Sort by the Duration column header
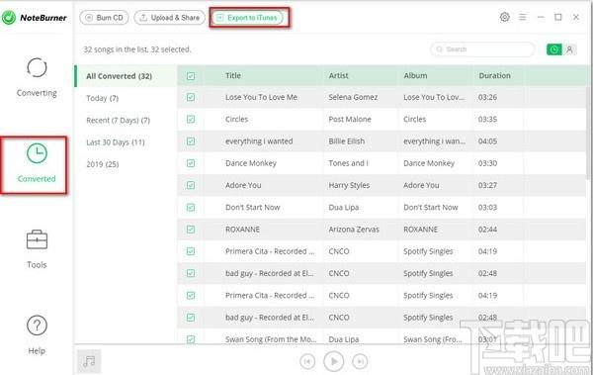The height and width of the screenshot is (375, 593). tap(494, 75)
